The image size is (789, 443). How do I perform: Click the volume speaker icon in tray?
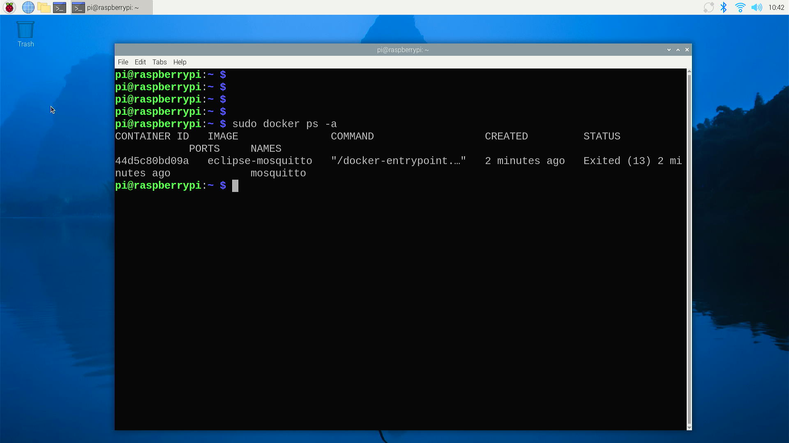[757, 7]
